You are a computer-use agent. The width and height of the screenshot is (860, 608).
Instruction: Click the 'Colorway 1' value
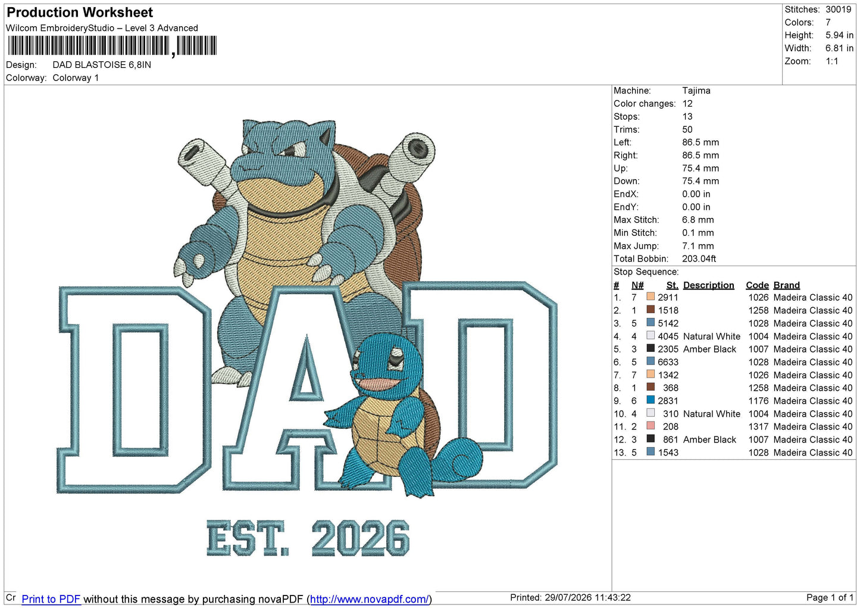pyautogui.click(x=76, y=78)
